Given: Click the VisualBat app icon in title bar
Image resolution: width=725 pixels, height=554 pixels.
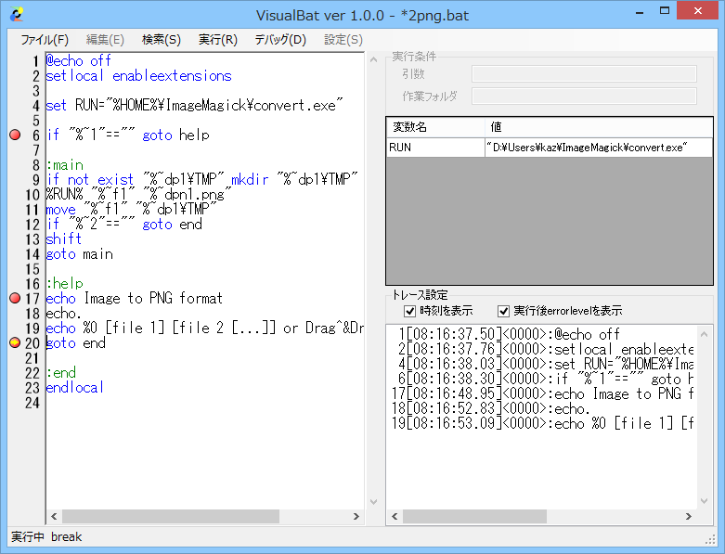Looking at the screenshot, I should point(17,15).
